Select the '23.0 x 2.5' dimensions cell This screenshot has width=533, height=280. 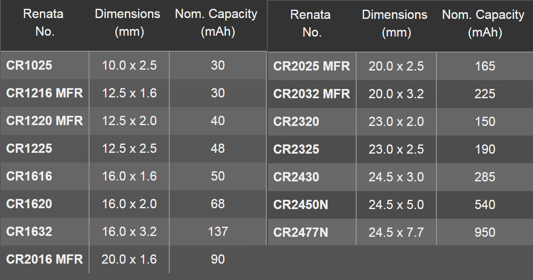click(396, 149)
